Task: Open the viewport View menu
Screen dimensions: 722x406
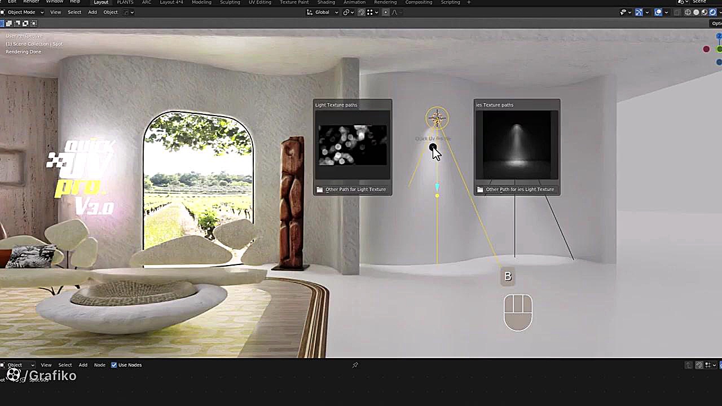Action: tap(55, 12)
